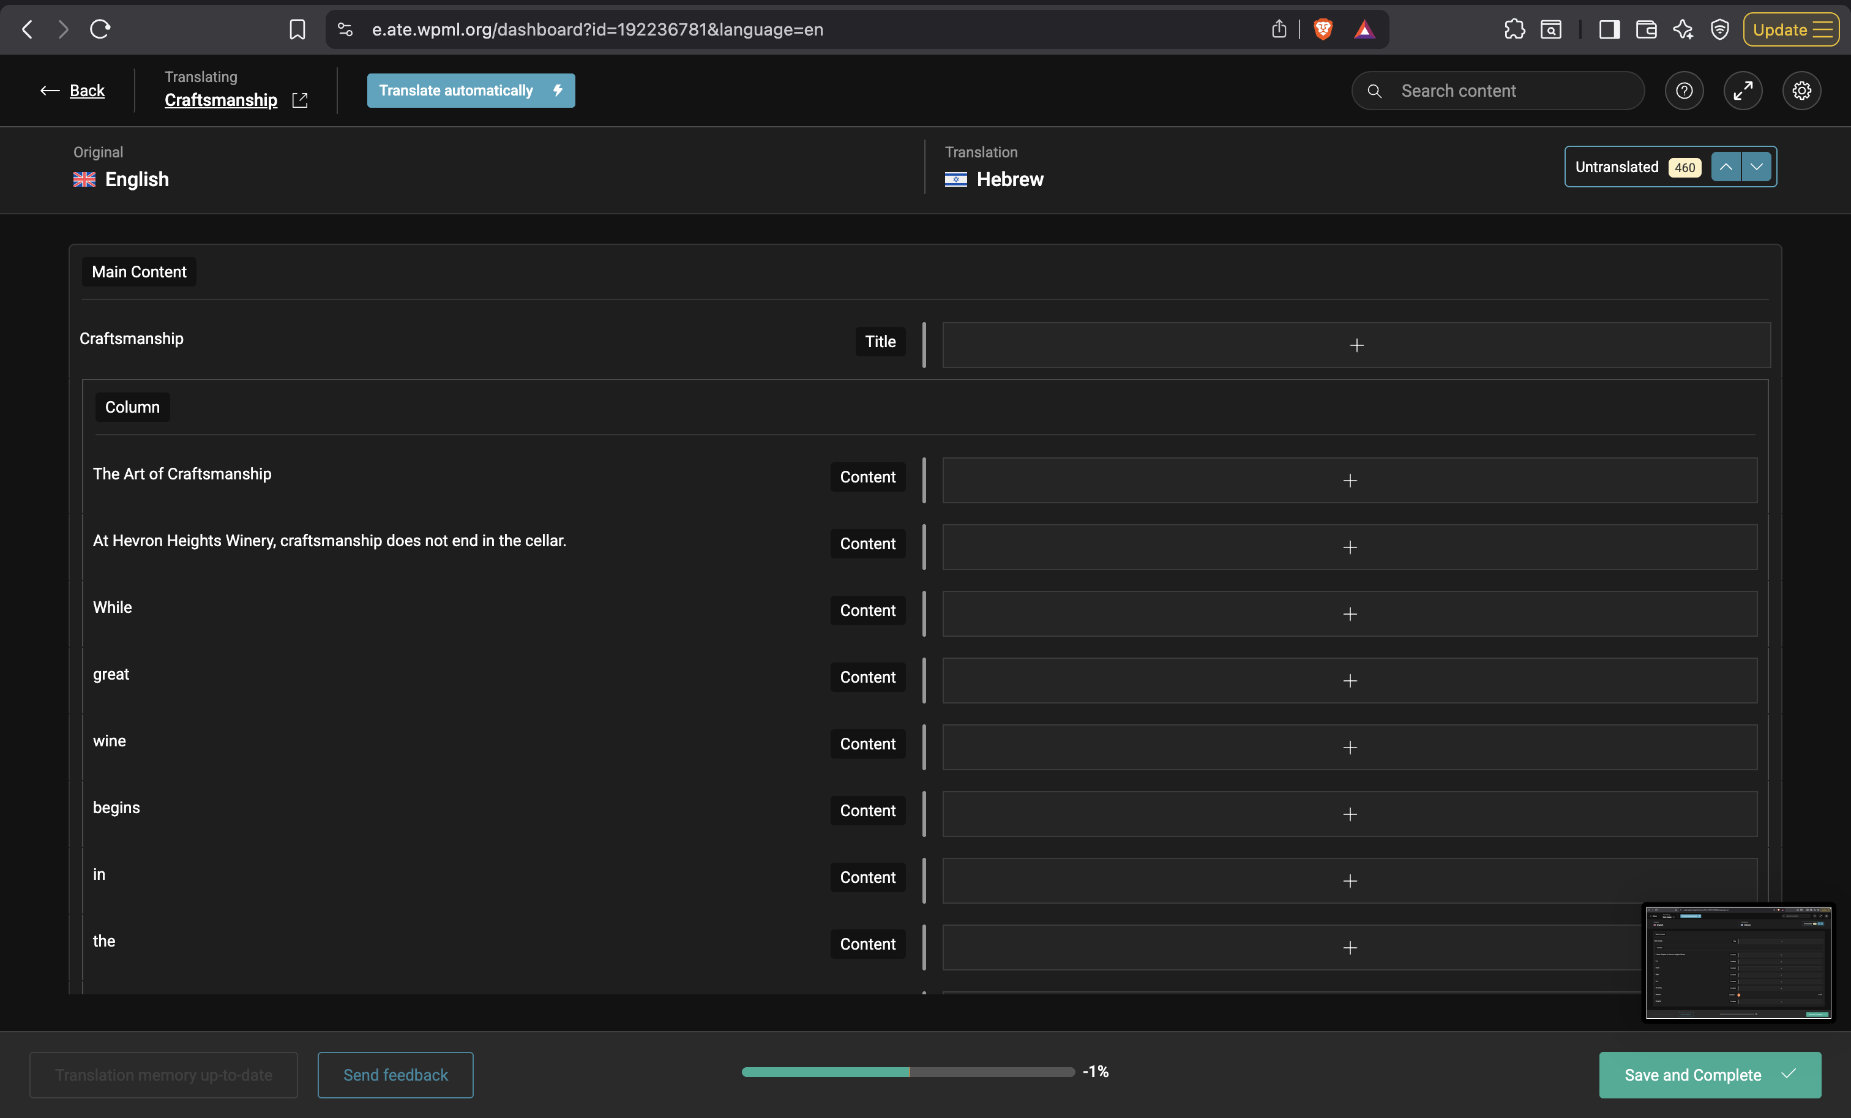Go Back to previous page
Screen dimensions: 1851x1118
73,91
